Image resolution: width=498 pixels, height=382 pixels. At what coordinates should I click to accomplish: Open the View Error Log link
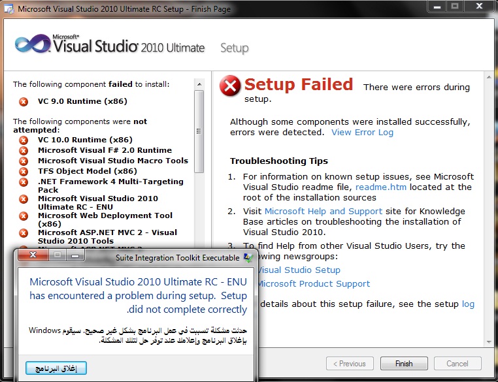[x=362, y=133]
